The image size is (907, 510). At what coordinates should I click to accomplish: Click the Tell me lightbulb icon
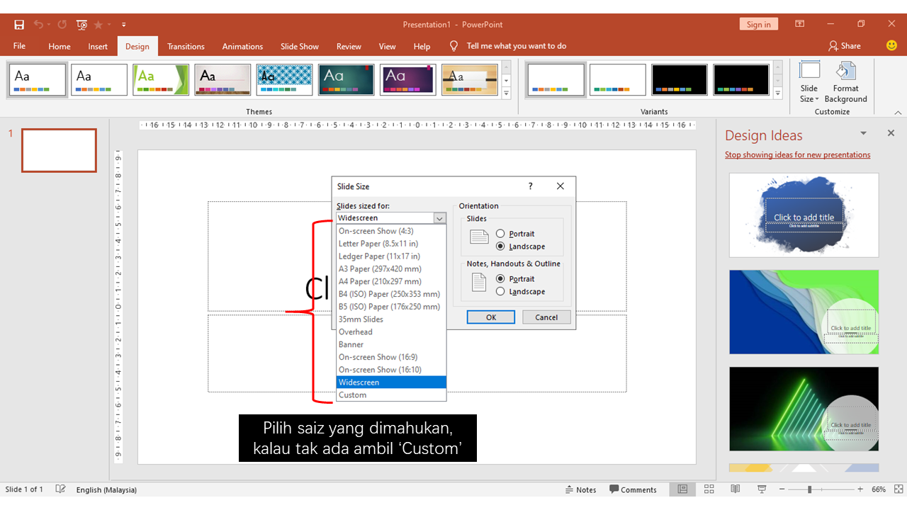tap(454, 45)
